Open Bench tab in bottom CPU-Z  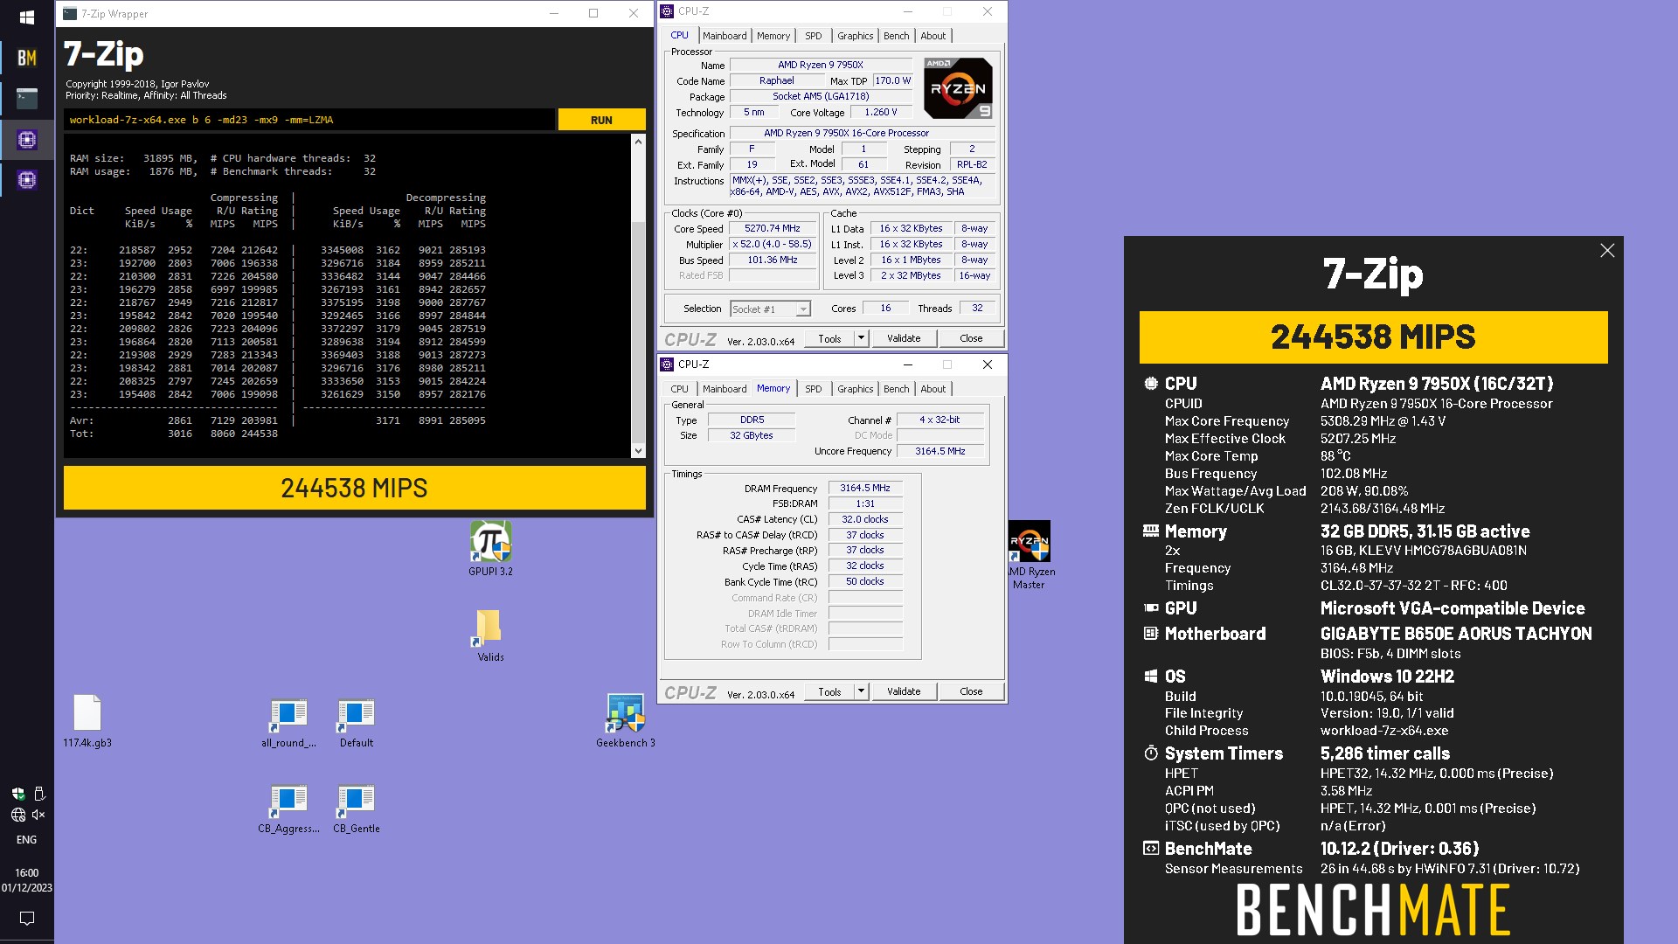coord(896,389)
